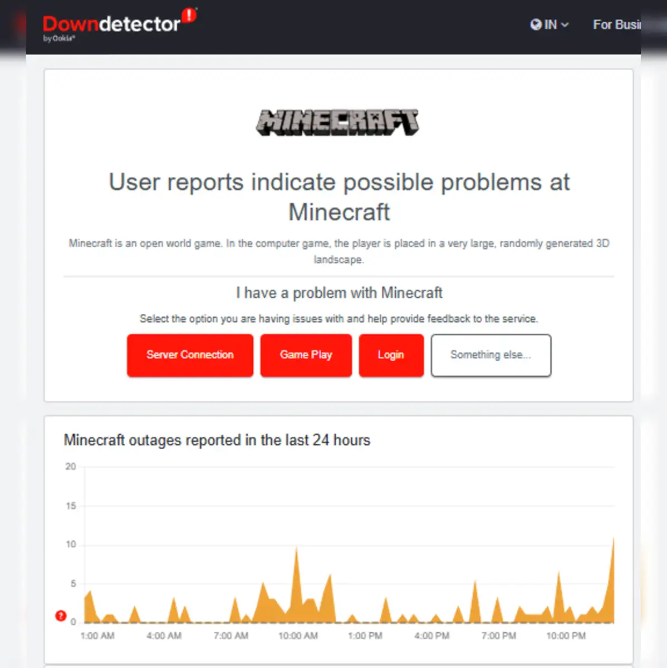Select the Game Play issue button
667x668 pixels.
tap(306, 355)
